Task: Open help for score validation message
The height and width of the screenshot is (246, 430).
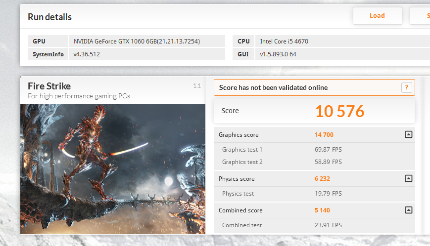Action: click(x=406, y=87)
